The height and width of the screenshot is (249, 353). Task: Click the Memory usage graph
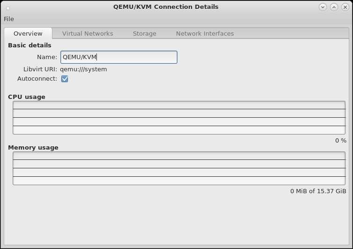(179, 168)
